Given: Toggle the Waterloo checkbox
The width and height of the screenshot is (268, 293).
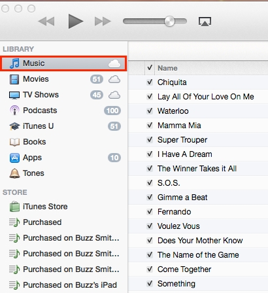Looking at the screenshot, I should pos(150,111).
